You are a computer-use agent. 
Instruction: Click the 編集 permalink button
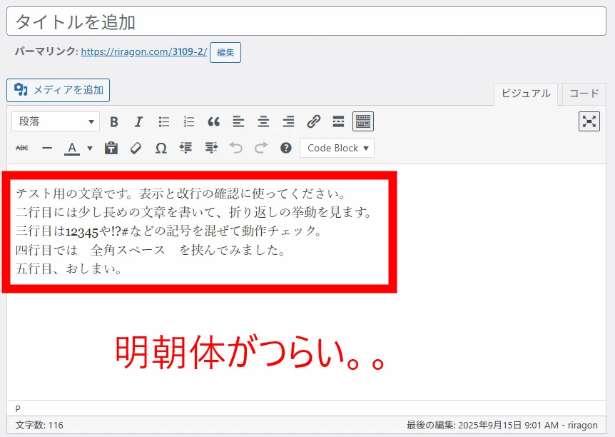tap(225, 52)
